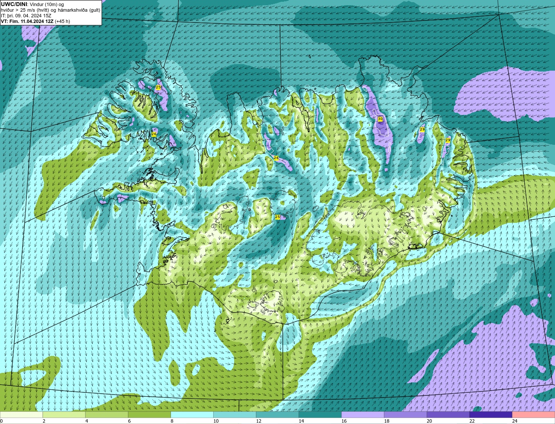Viewport: 555px width, 424px height.
Task: Select the 2–4 m/s light green legend swatch
Action: click(x=64, y=414)
